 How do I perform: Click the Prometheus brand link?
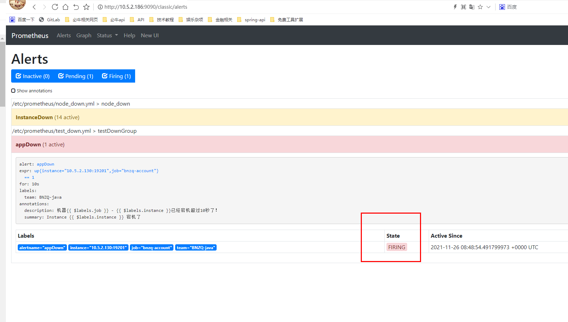[30, 36]
